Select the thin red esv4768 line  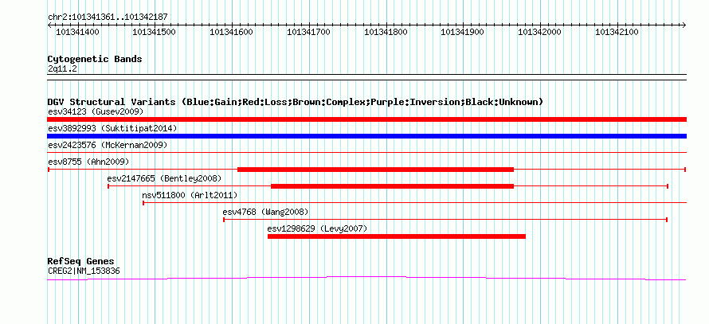[x=445, y=220]
